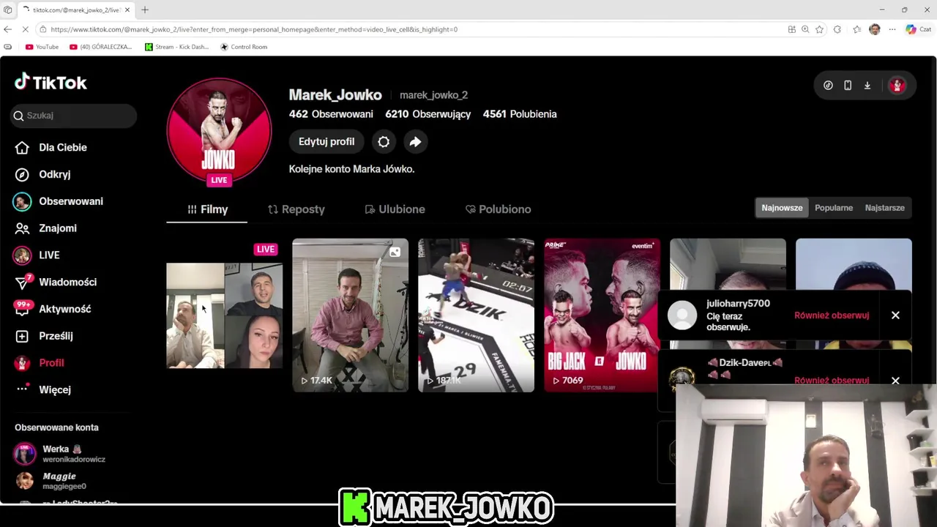This screenshot has height=527, width=937.
Task: Open Aktywność notifications
Action: point(53,309)
